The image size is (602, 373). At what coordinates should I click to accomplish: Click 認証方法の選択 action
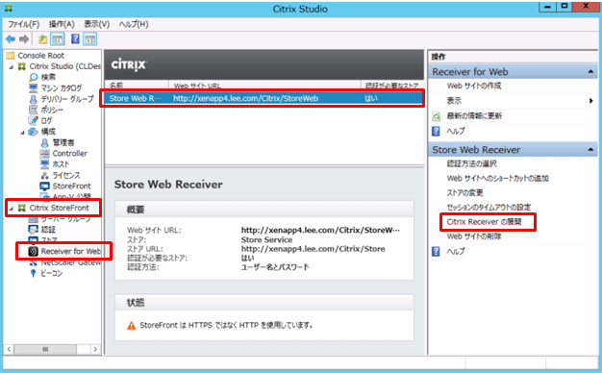(x=471, y=163)
